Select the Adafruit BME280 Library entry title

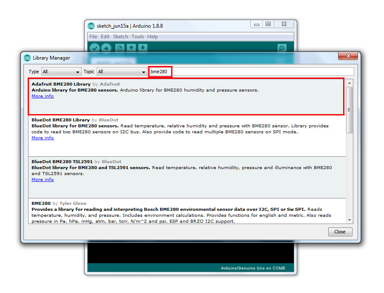[61, 84]
